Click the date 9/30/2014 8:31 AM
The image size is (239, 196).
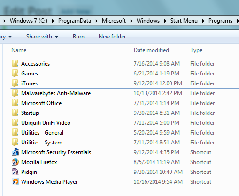pyautogui.click(x=157, y=113)
